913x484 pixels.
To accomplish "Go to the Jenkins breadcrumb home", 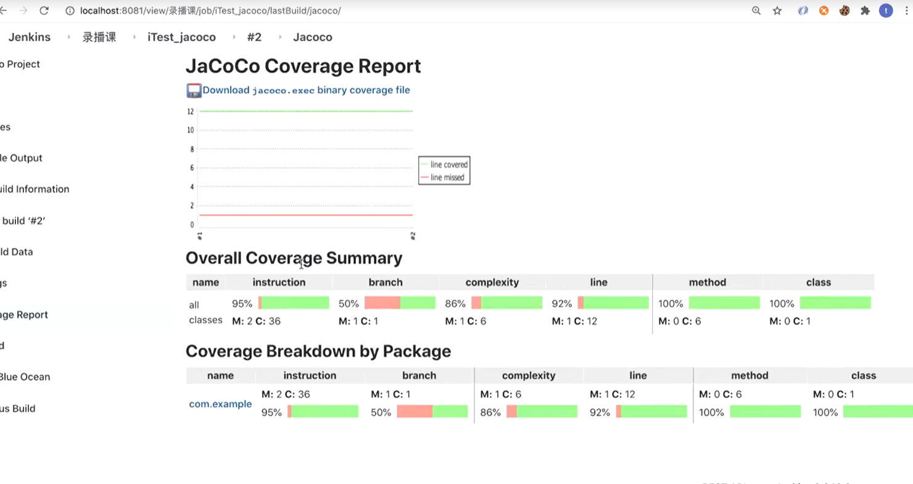I will (x=29, y=37).
